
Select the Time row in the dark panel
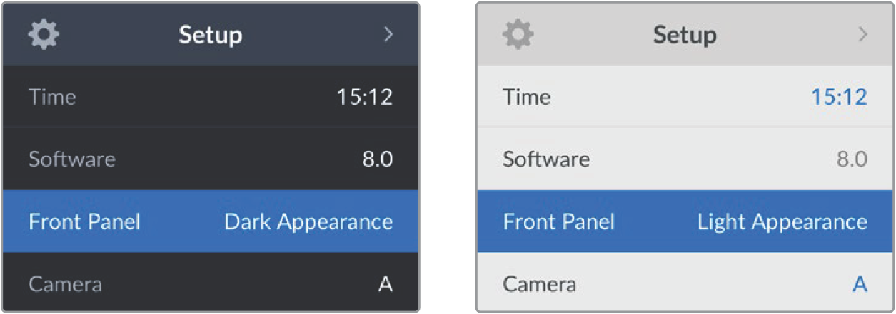[x=211, y=97]
